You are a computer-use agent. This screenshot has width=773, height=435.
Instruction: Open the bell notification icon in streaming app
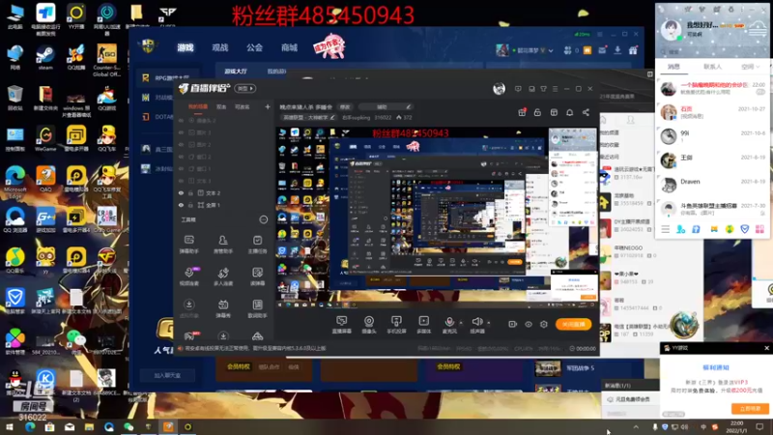click(x=569, y=112)
